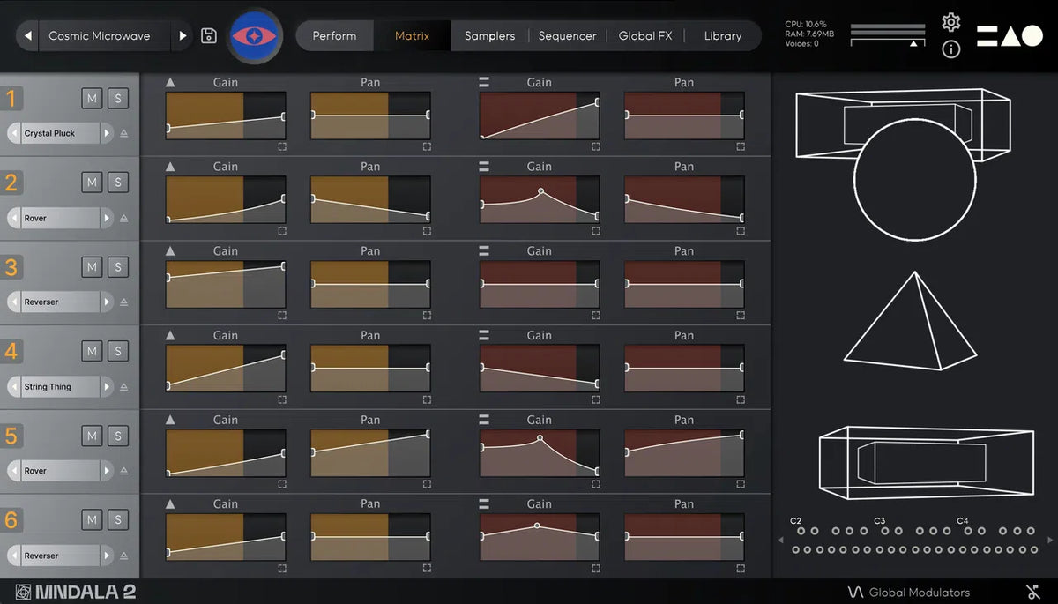Click eject icon next to Crystal Pluck

(x=123, y=134)
